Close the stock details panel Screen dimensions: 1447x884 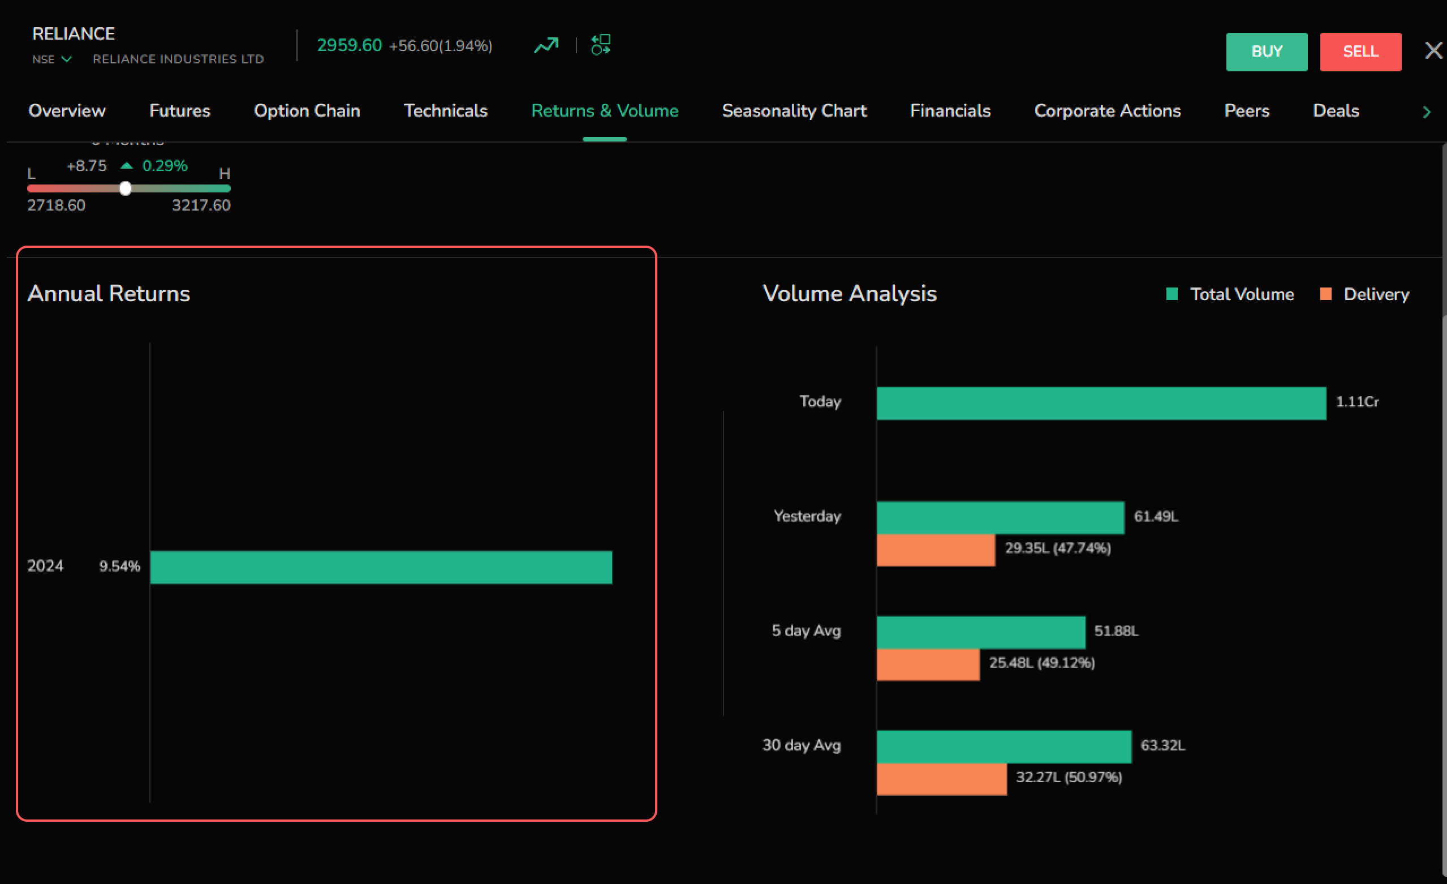point(1433,50)
